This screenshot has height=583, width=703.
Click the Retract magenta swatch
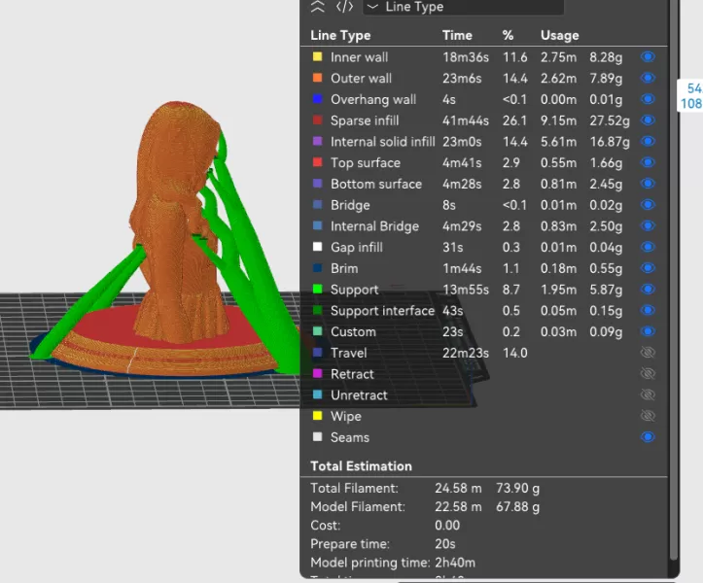coord(317,373)
